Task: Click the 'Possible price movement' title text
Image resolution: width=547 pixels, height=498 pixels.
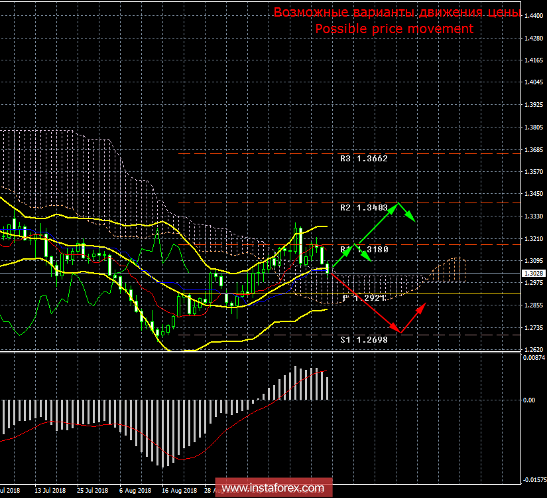Action: pos(395,29)
